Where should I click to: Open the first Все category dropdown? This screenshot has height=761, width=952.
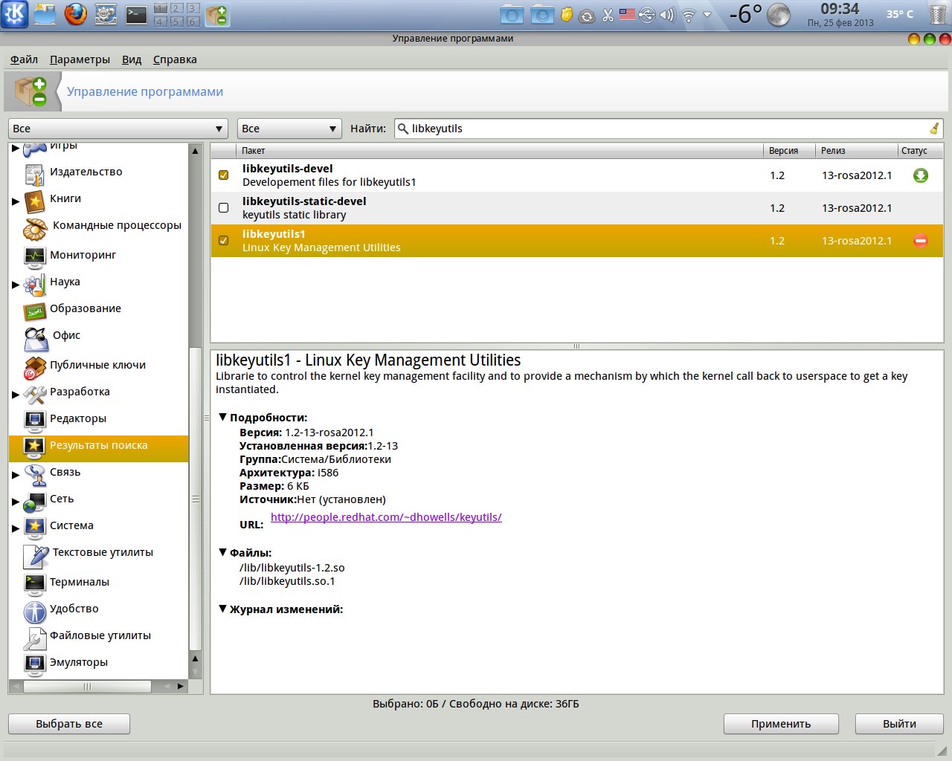(118, 129)
